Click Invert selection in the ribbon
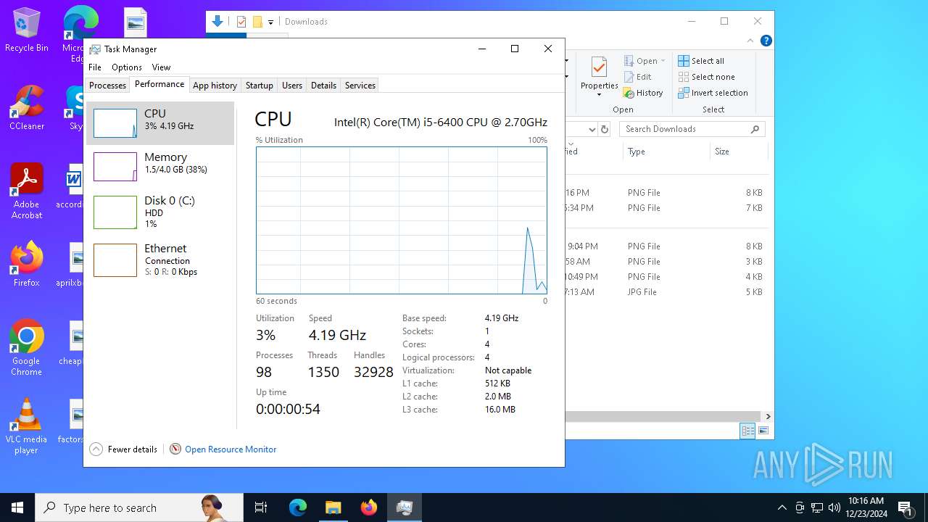928x522 pixels. point(713,93)
